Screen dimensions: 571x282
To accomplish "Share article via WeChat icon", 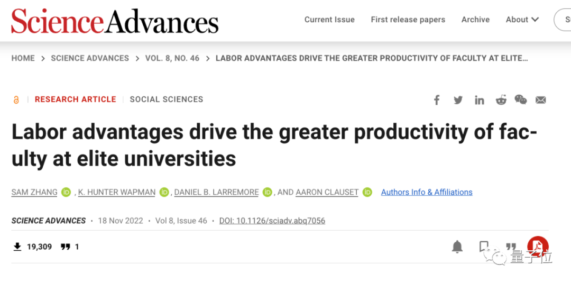I will pos(521,99).
